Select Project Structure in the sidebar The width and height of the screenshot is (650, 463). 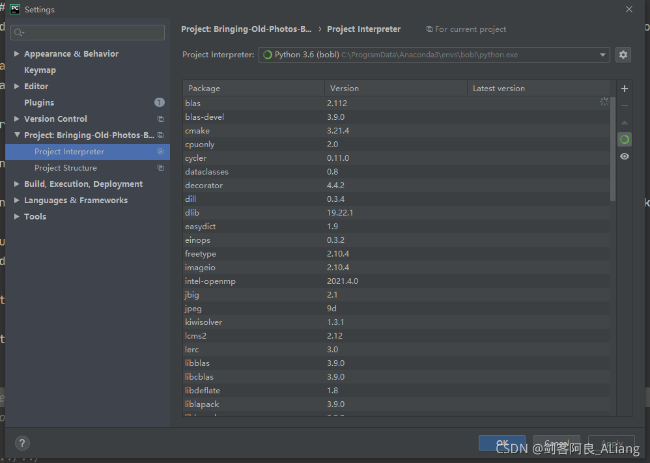(x=65, y=168)
